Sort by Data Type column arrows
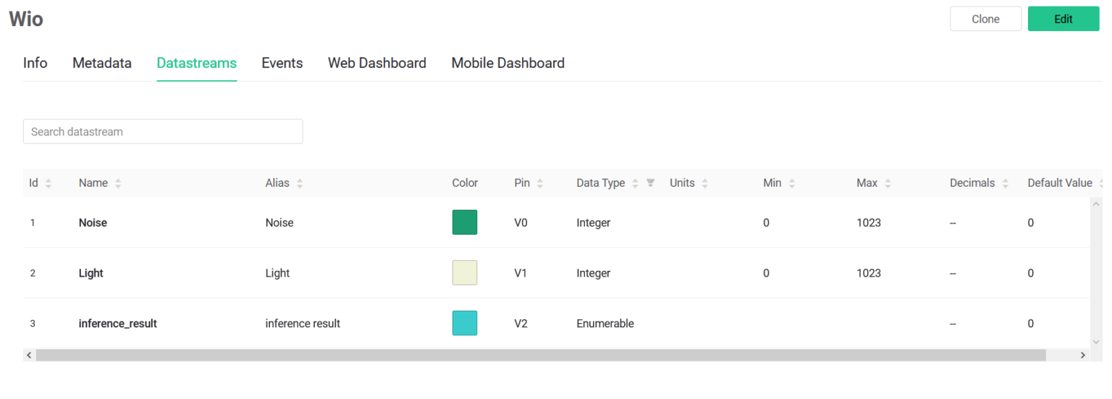 [x=635, y=183]
